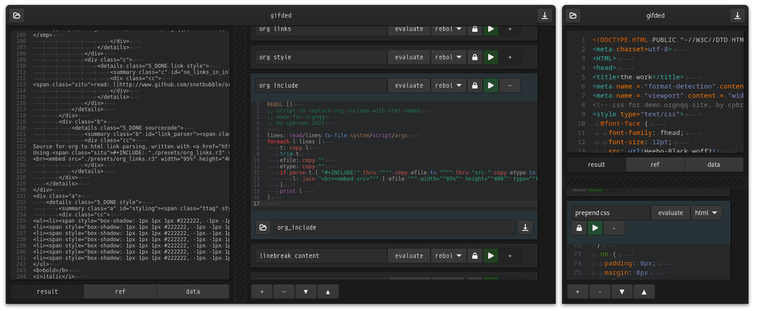The width and height of the screenshot is (757, 311).
Task: Run the prepend css block
Action: [x=595, y=228]
